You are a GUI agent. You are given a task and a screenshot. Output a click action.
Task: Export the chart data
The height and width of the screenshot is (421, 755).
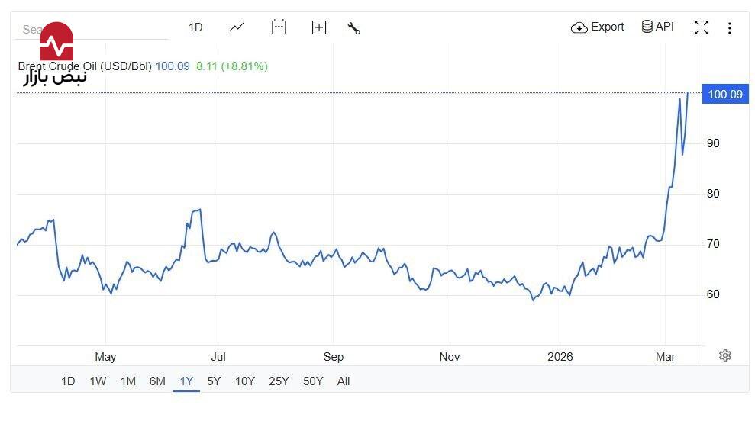click(x=598, y=27)
